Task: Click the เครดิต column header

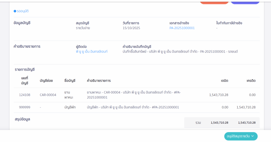Action: 251,81
